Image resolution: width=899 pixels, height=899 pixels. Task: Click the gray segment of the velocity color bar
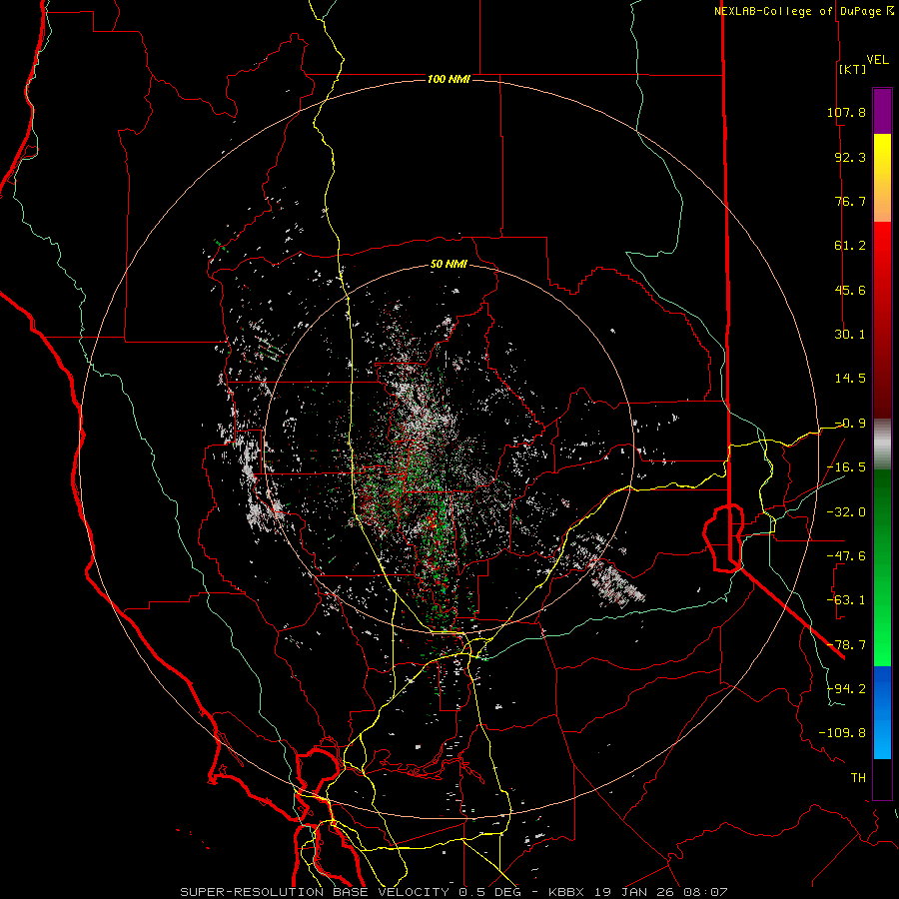pyautogui.click(x=882, y=445)
